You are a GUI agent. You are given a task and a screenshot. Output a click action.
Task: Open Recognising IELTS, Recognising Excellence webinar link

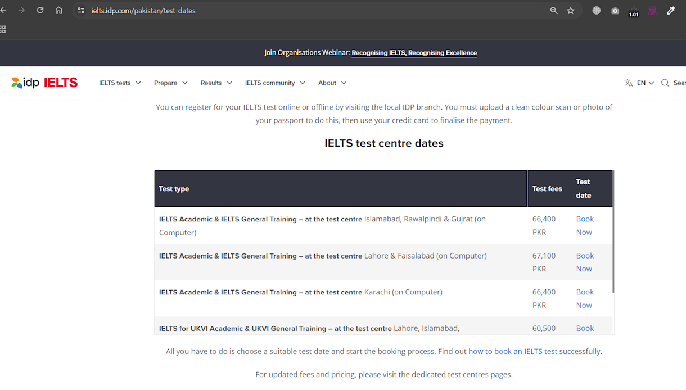[414, 53]
